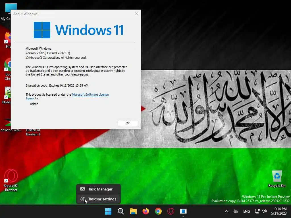Show hidden system tray icons chevron
The width and height of the screenshot is (291, 218).
[x=226, y=211]
